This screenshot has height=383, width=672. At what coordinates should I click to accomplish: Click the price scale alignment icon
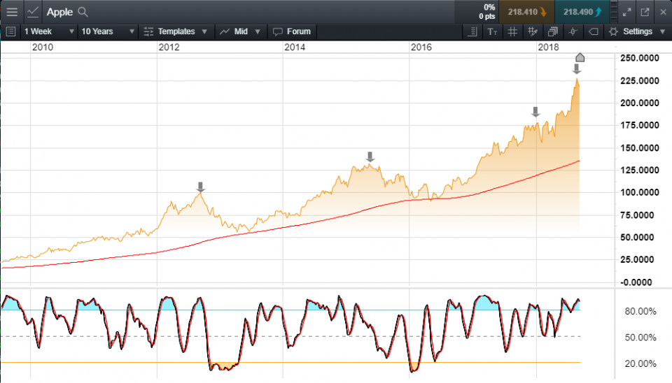472,31
